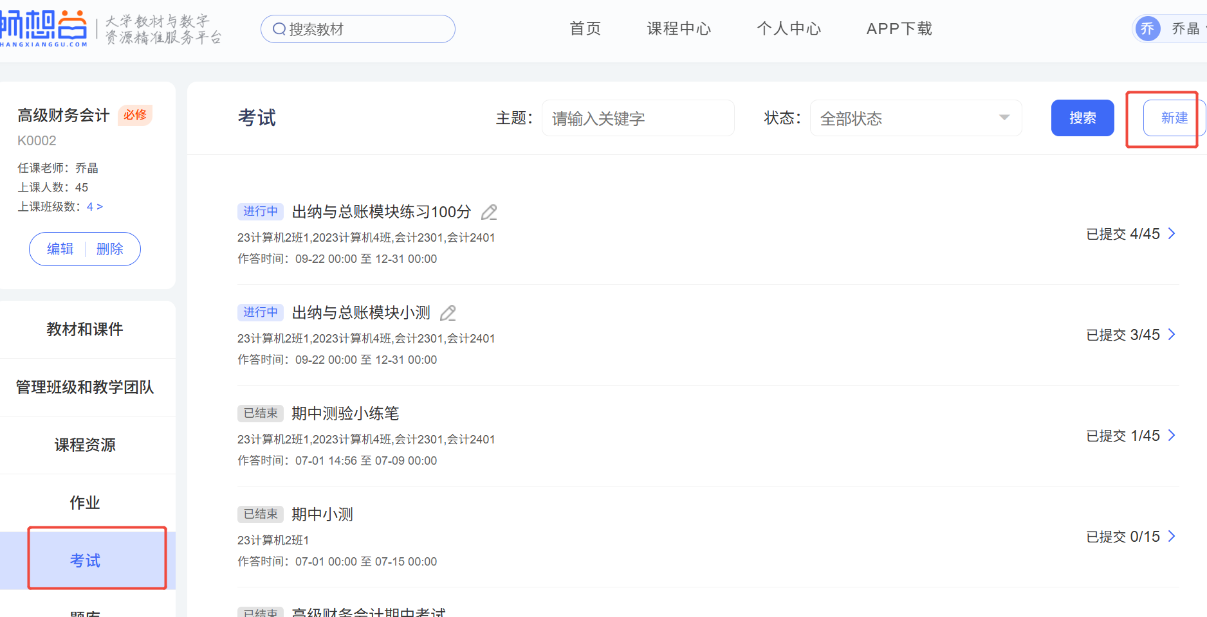Click the 乔 user avatar icon
1207x617 pixels.
[1147, 29]
